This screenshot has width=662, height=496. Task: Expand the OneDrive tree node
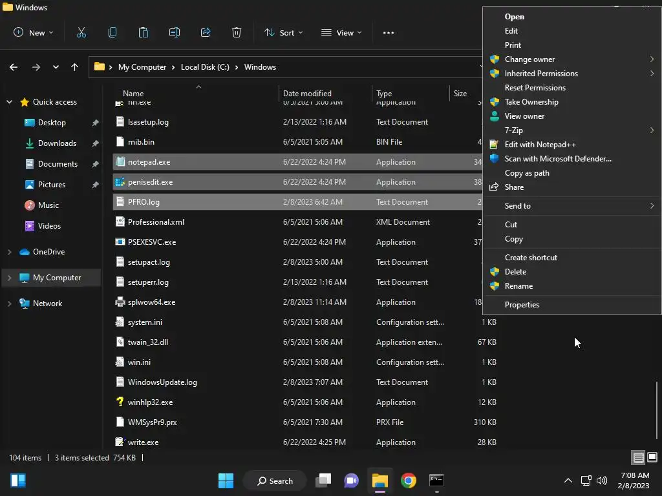tap(9, 252)
